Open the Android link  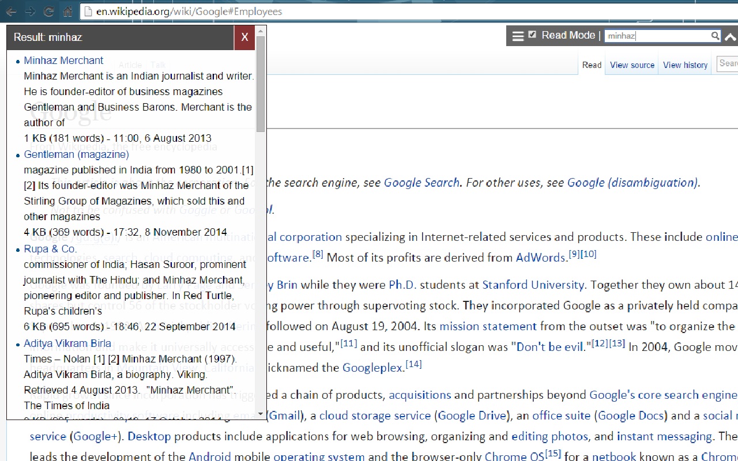click(x=210, y=456)
